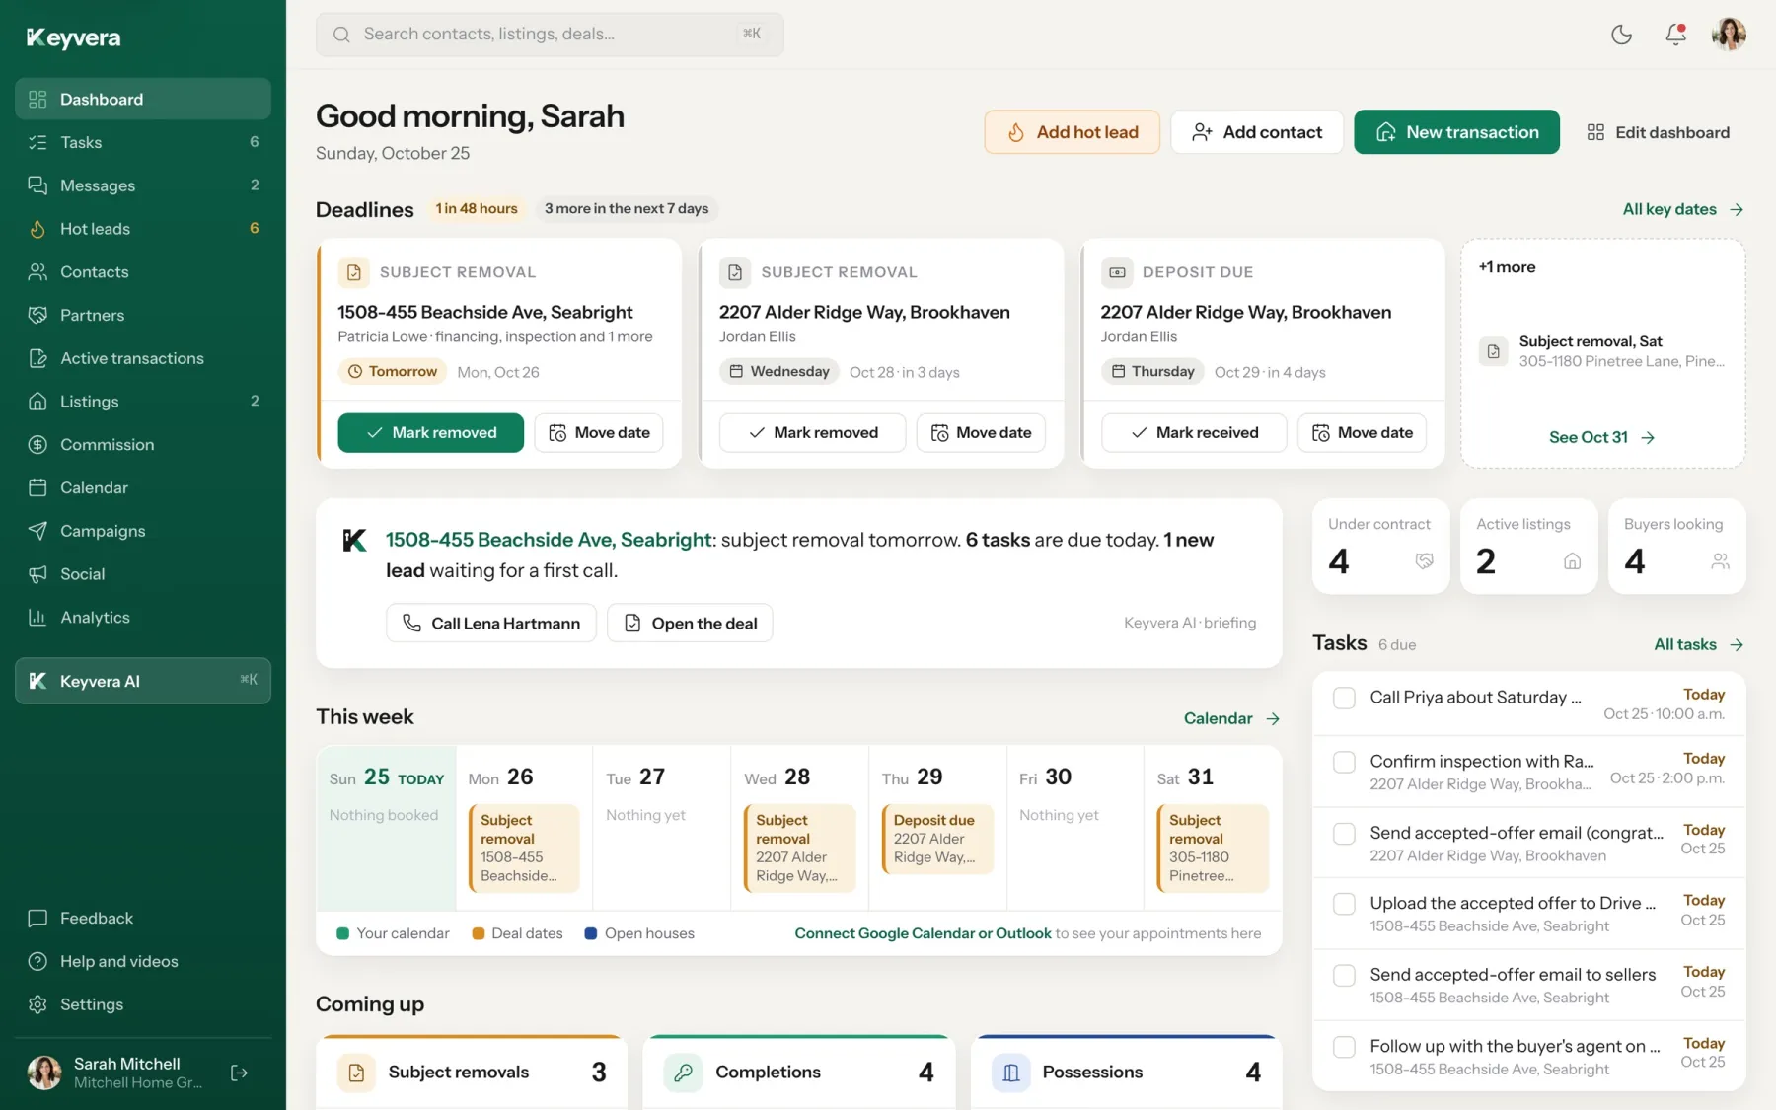Click the New transaction button
The image size is (1776, 1110).
point(1456,132)
